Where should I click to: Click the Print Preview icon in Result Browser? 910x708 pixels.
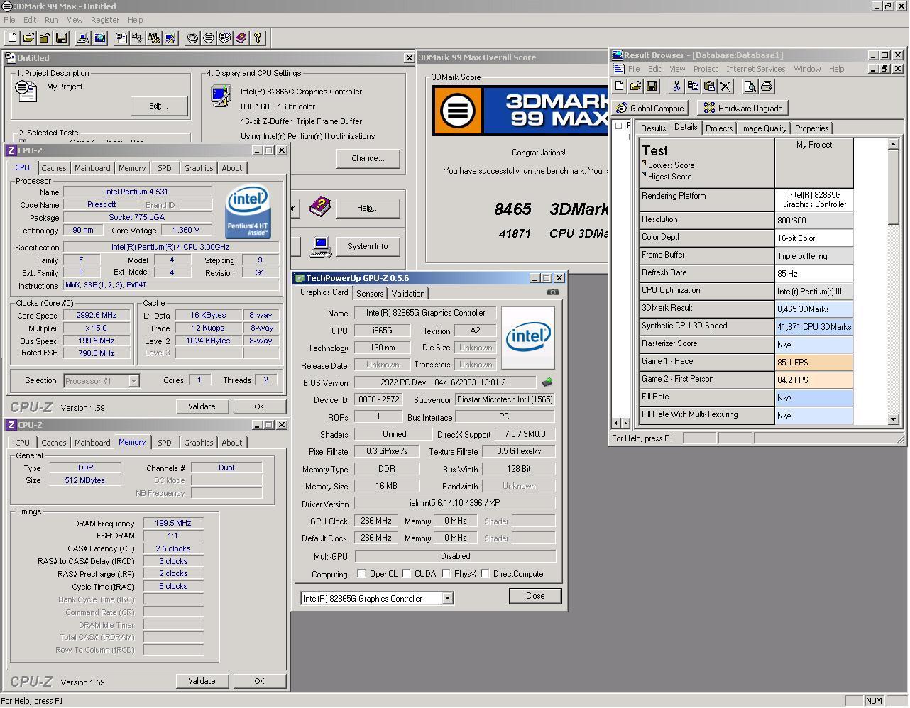(x=750, y=87)
